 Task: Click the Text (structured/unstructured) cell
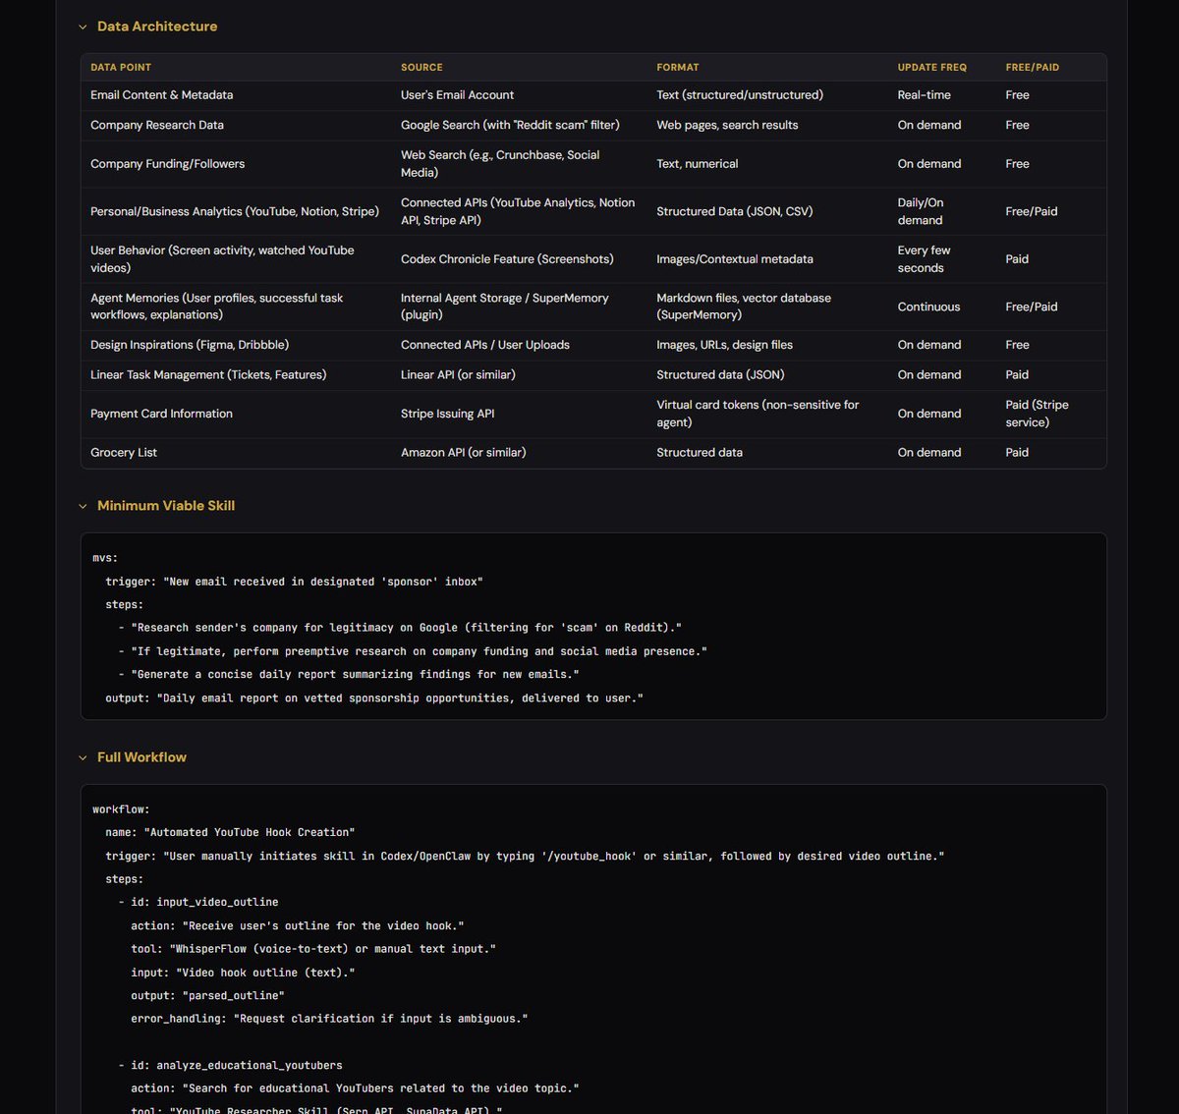pyautogui.click(x=740, y=95)
